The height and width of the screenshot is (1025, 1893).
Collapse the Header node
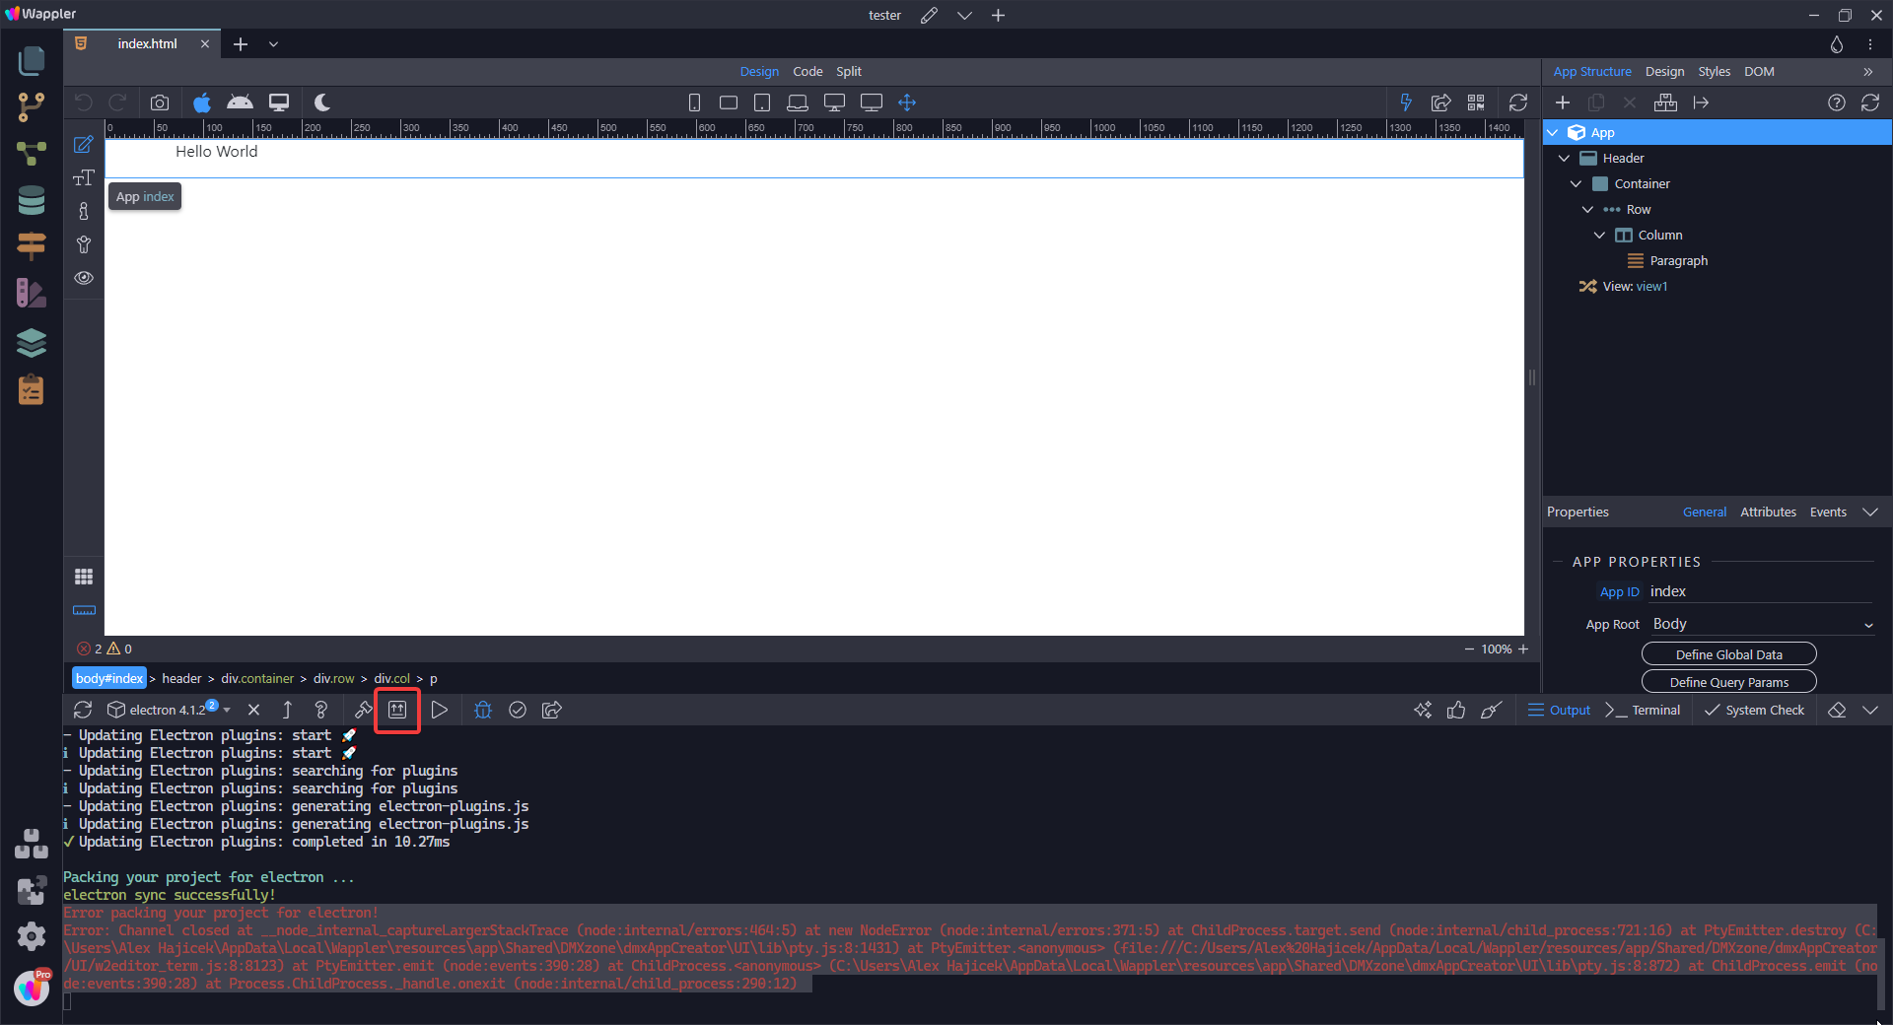click(1565, 159)
